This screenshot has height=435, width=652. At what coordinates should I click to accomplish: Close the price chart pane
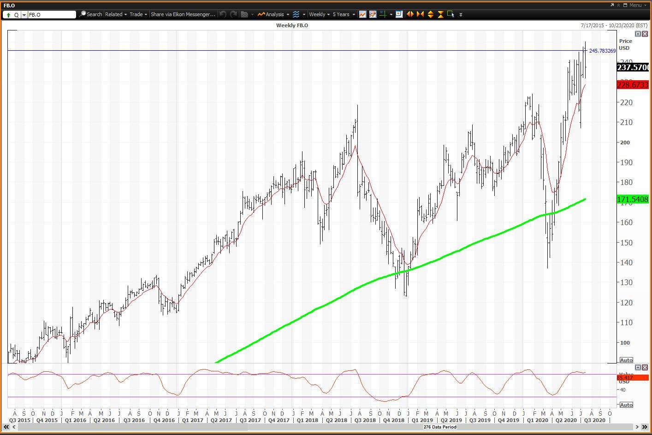[x=645, y=34]
